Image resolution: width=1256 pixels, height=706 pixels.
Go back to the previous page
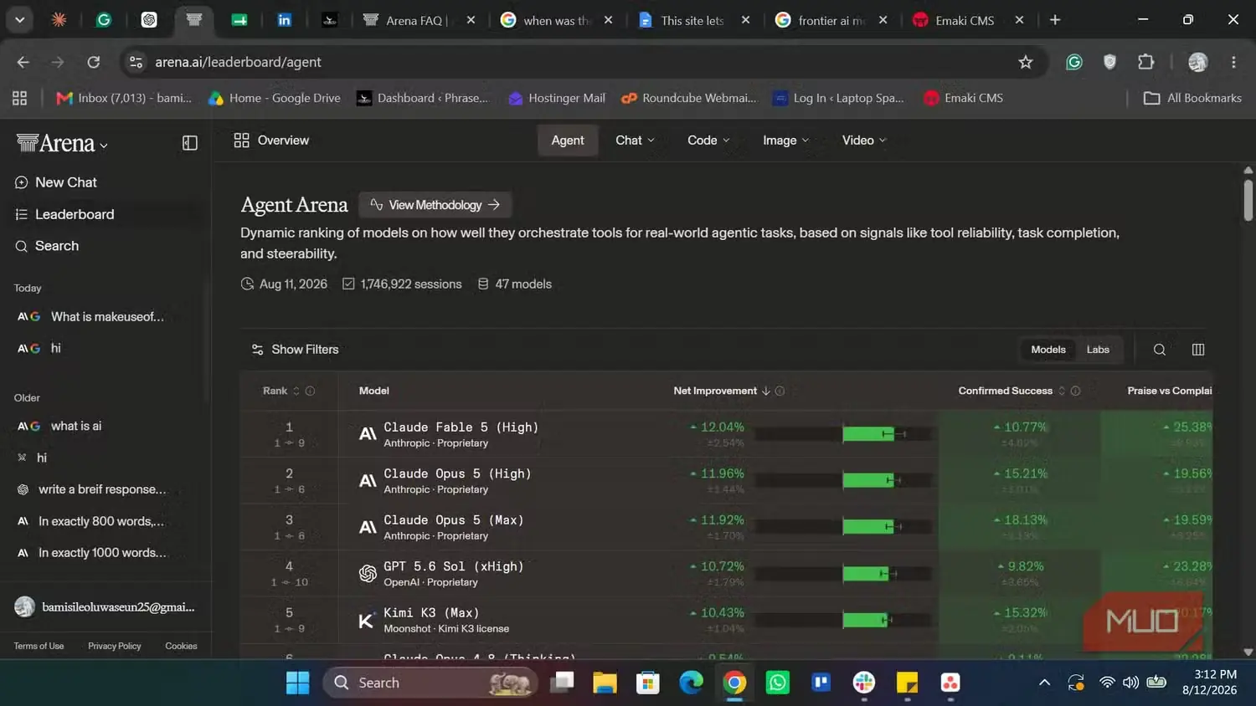(x=23, y=62)
